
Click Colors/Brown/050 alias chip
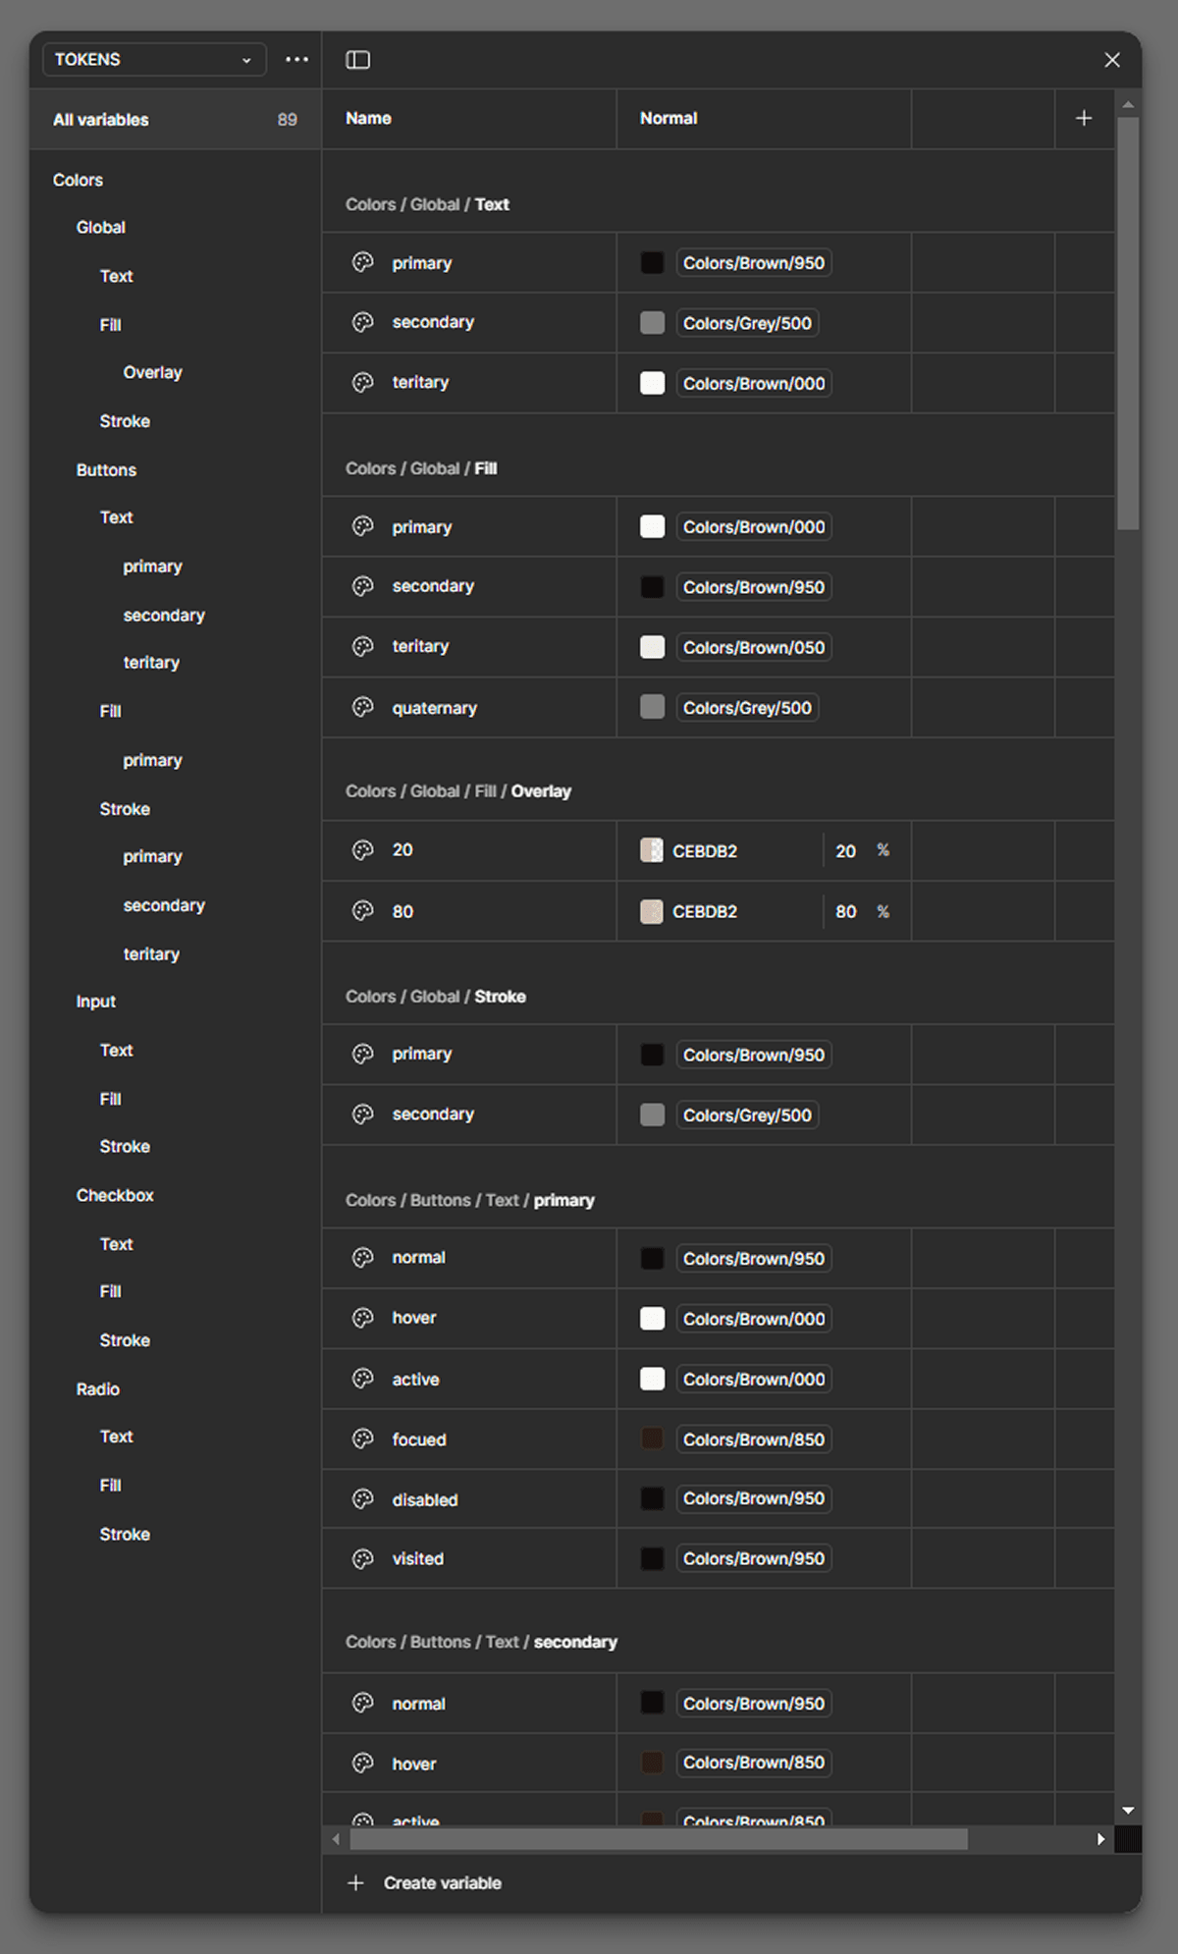coord(754,647)
